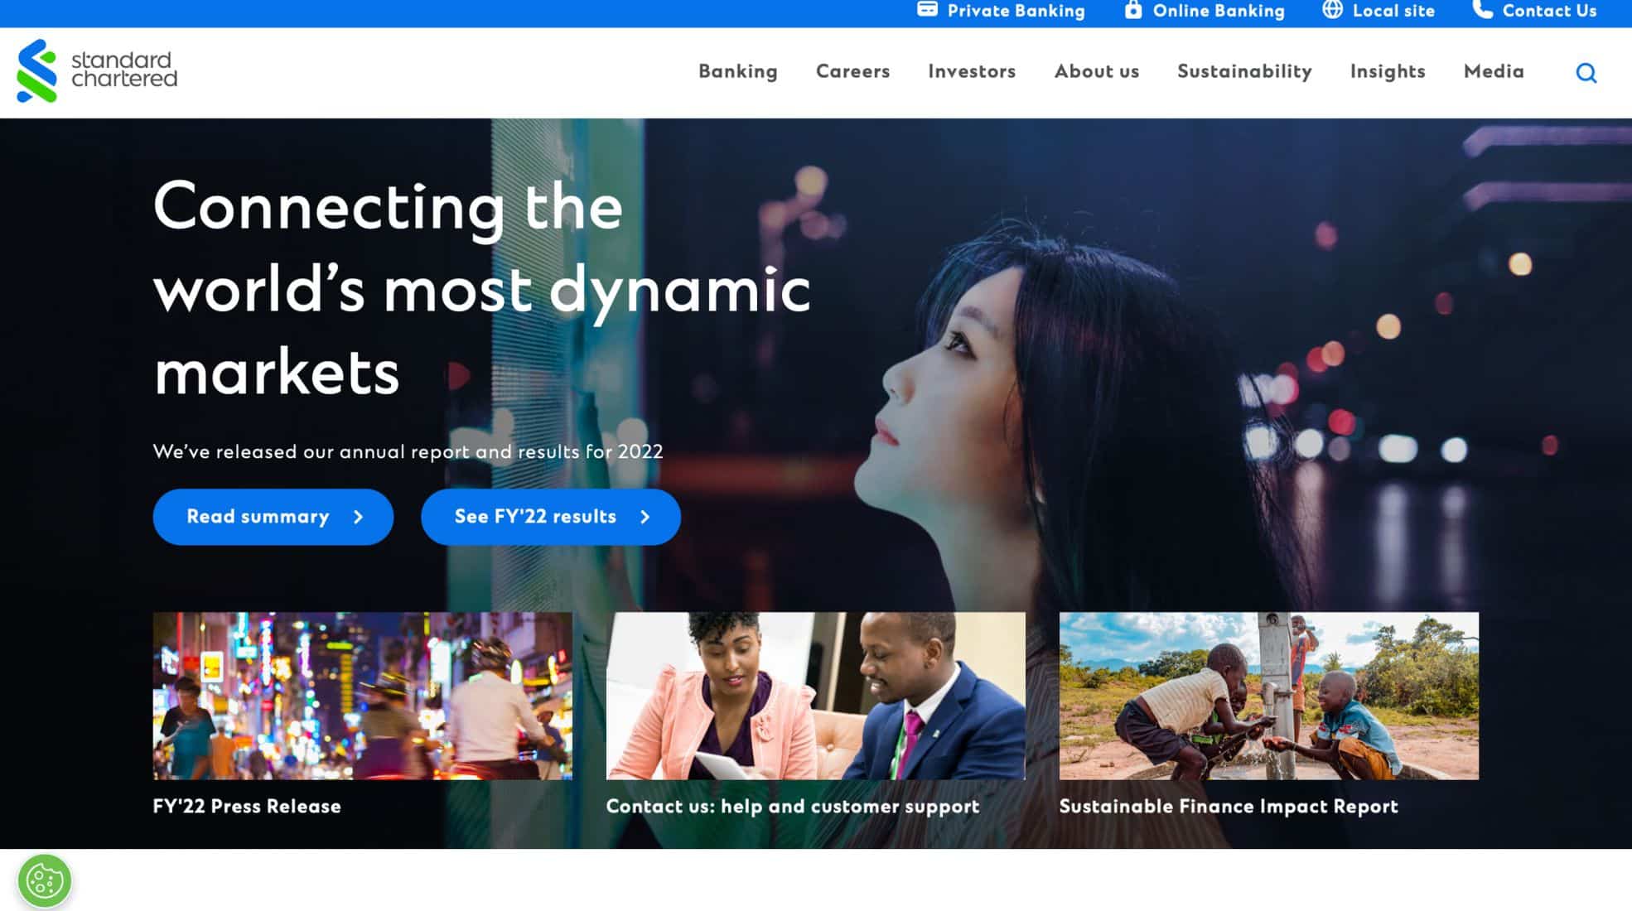Select the About us menu item
This screenshot has height=911, width=1632.
pyautogui.click(x=1096, y=72)
